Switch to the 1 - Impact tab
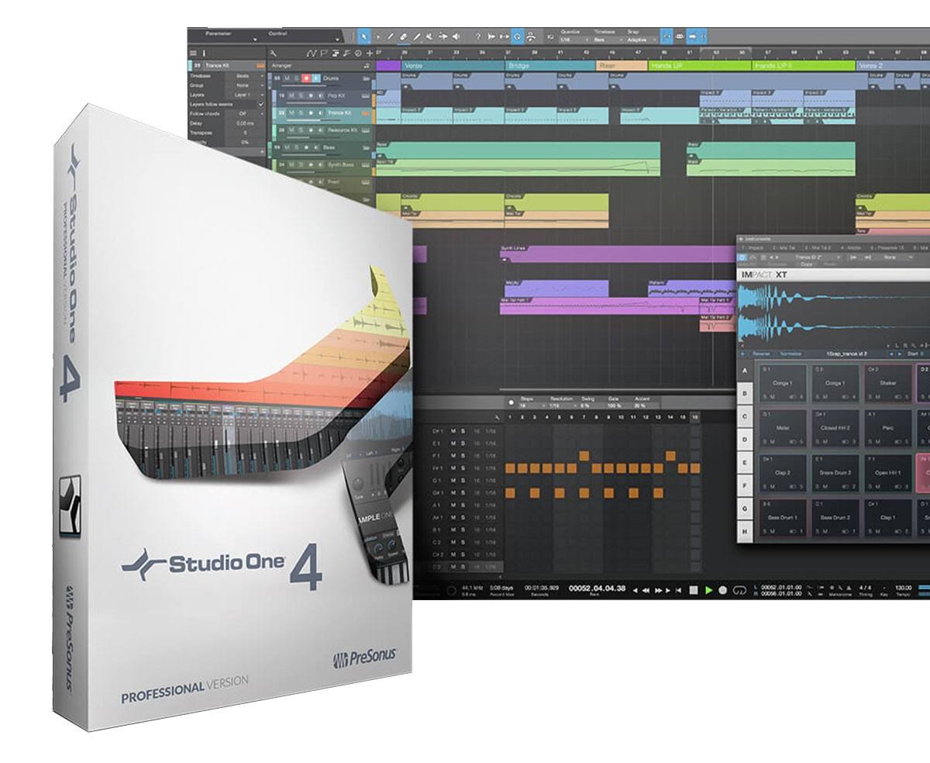Screen dimensions: 930x763 (x=753, y=247)
